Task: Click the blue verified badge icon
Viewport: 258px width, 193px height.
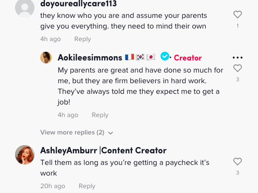Action: (165, 56)
